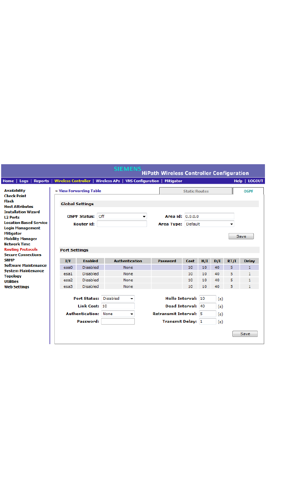Open the VNS Configuration menu item
This screenshot has height=503, width=286.
(142, 181)
